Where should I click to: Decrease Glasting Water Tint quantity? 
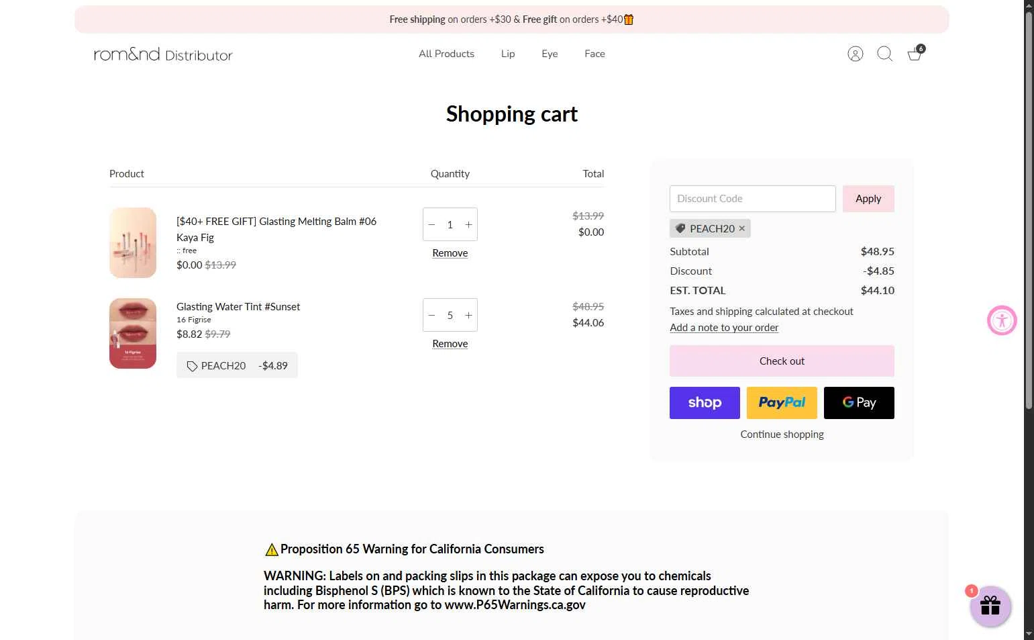point(432,315)
